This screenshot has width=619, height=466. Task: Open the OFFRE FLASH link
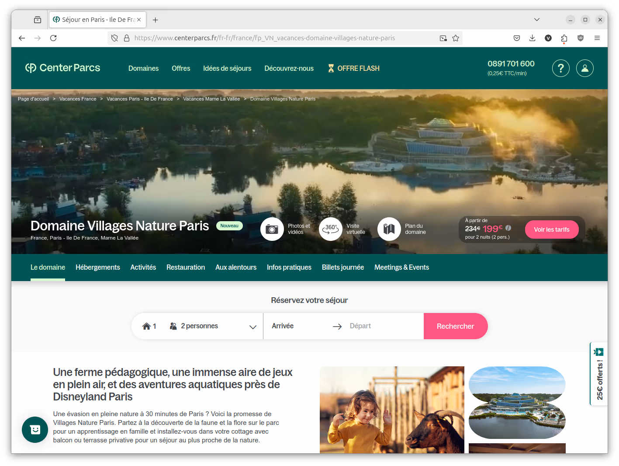click(x=354, y=68)
